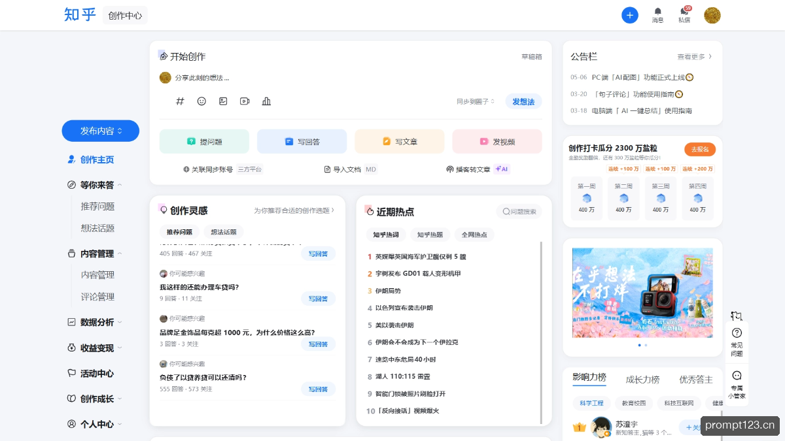Filter by 科技互联网 category
This screenshot has height=441, width=785.
click(679, 403)
